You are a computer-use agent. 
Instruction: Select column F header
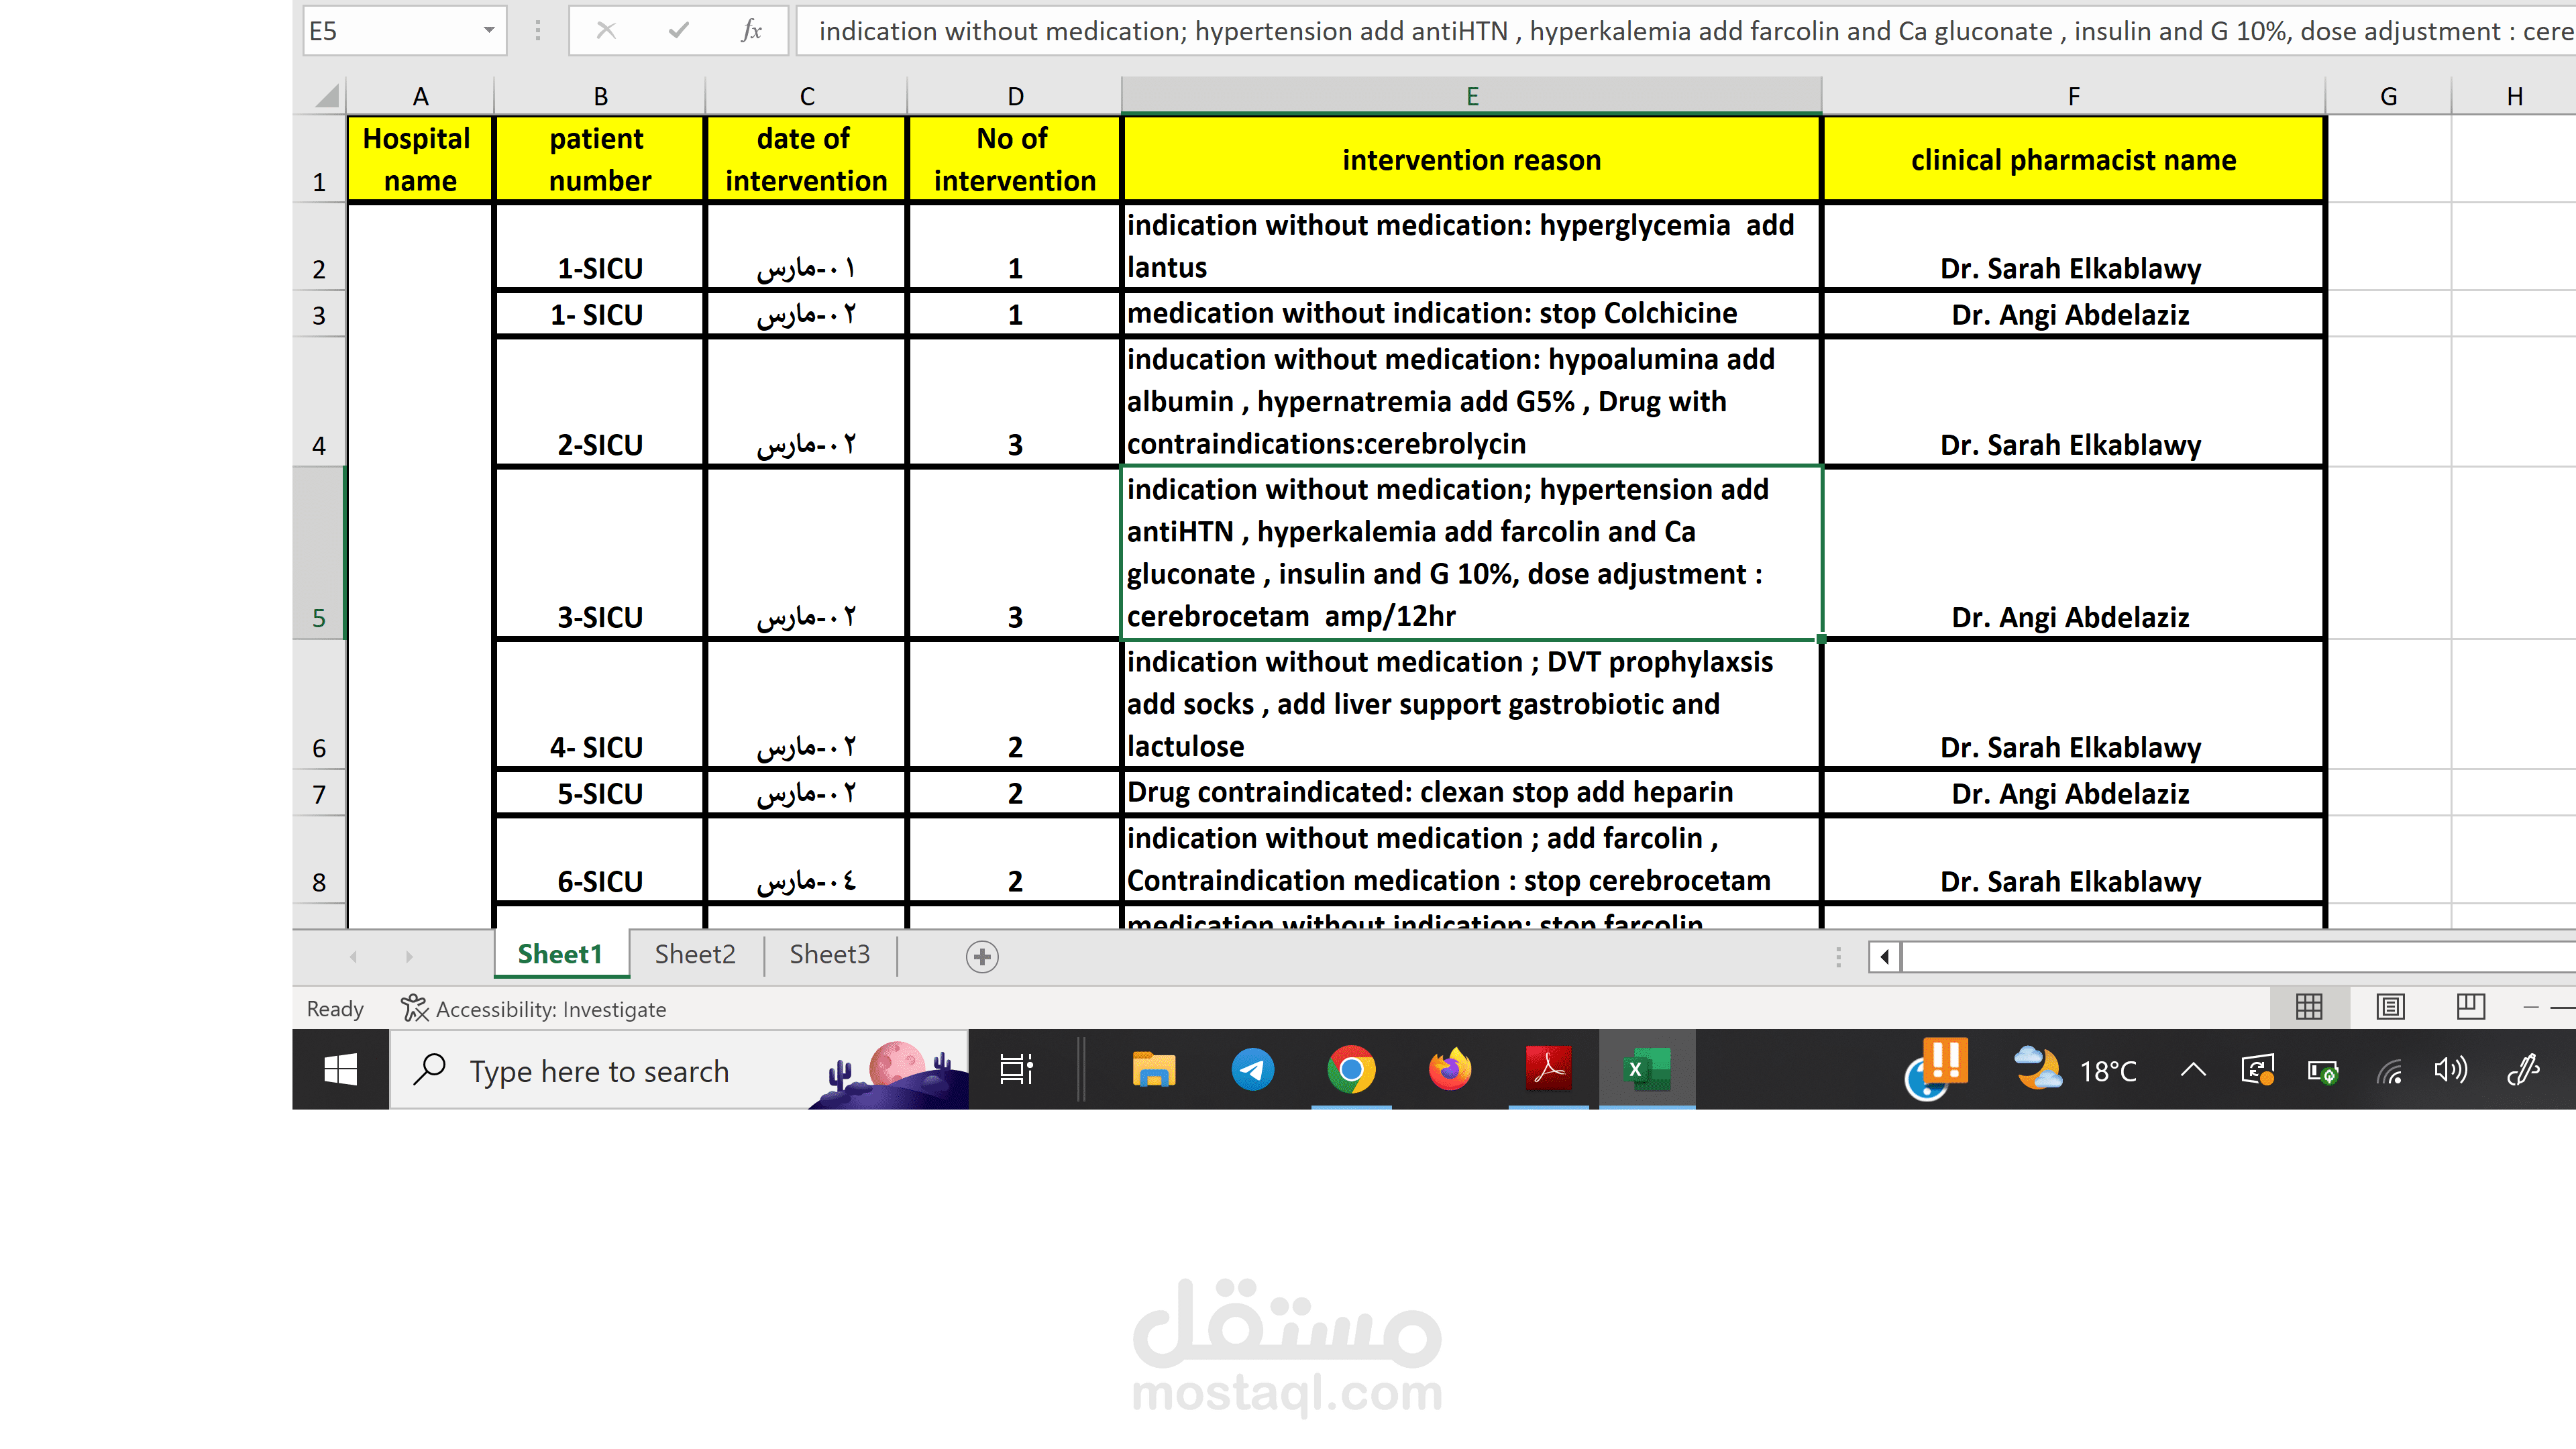coord(2074,96)
